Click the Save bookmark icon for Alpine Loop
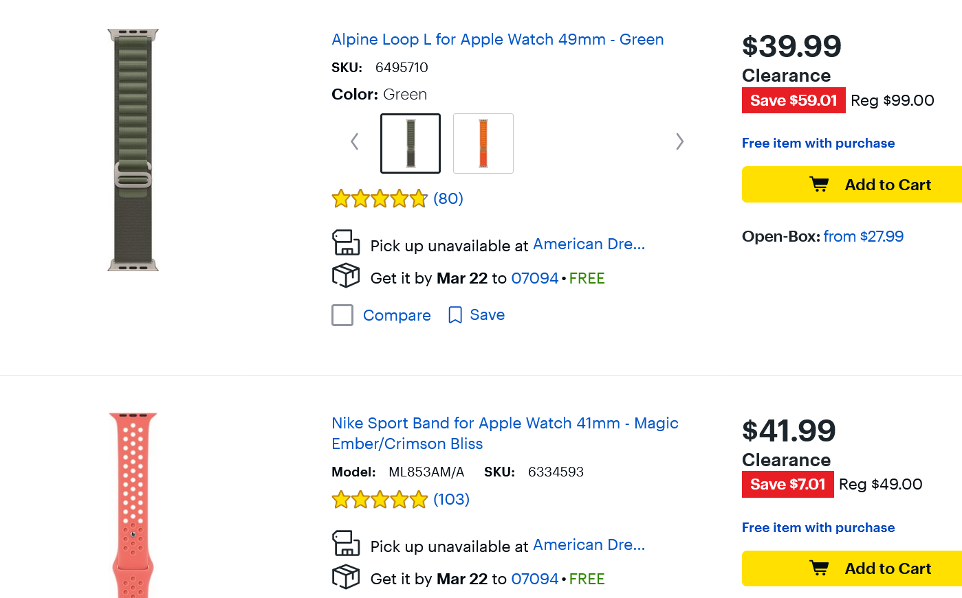The height and width of the screenshot is (598, 962). click(455, 315)
